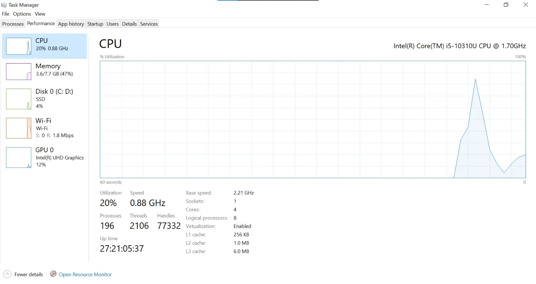Screen dimensions: 536x284
Task: Open the Options menu
Action: pyautogui.click(x=22, y=14)
